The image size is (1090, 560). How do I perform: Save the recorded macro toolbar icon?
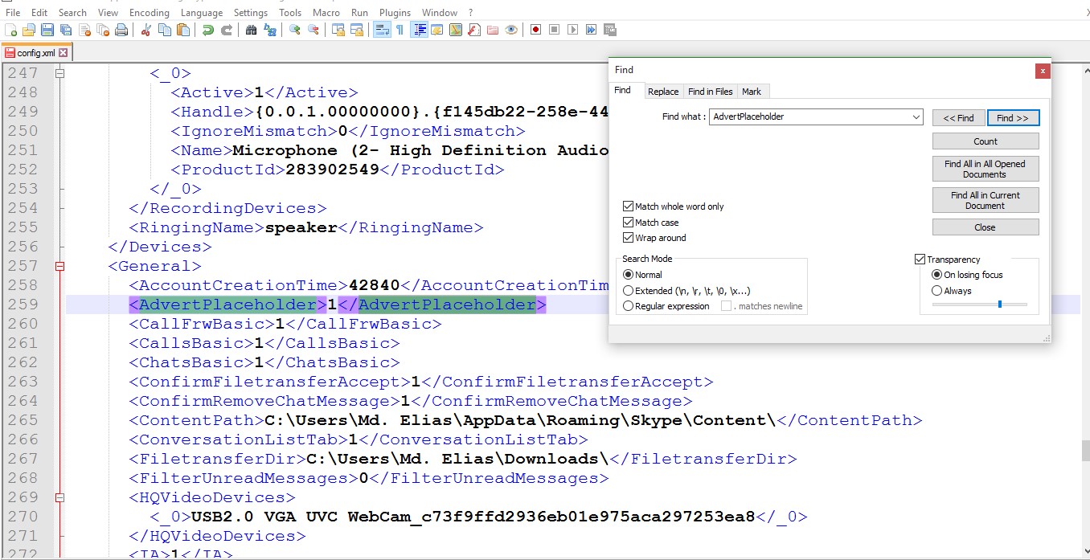(x=609, y=30)
